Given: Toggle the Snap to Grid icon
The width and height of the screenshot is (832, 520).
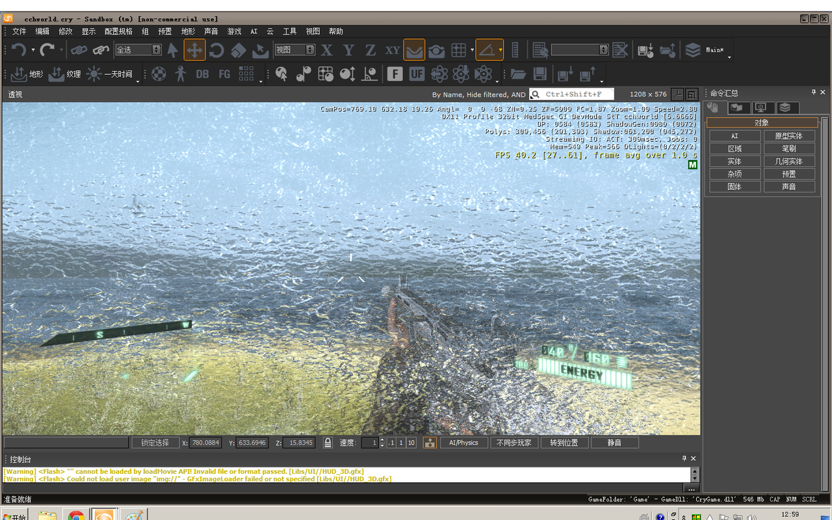Looking at the screenshot, I should [x=458, y=49].
